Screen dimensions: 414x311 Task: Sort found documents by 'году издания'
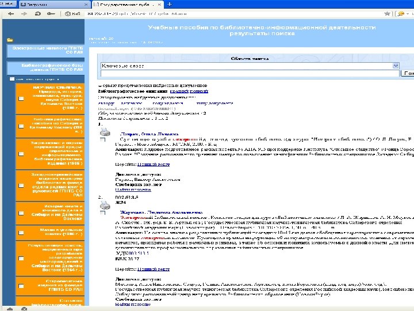[x=168, y=103]
